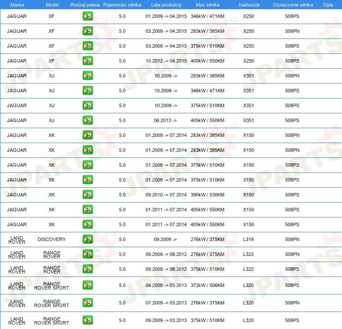Click the Pojemność silnika column header
This screenshot has width=342, height=329.
122,5
